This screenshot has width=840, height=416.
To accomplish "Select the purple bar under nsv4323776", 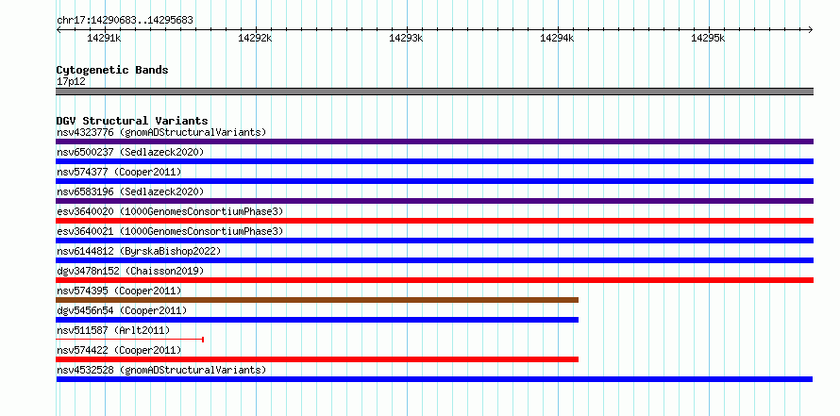I will [434, 141].
